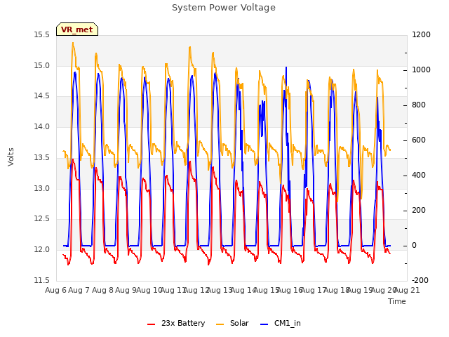
Task: Click the System Power Voltage chart title
Action: (224, 8)
